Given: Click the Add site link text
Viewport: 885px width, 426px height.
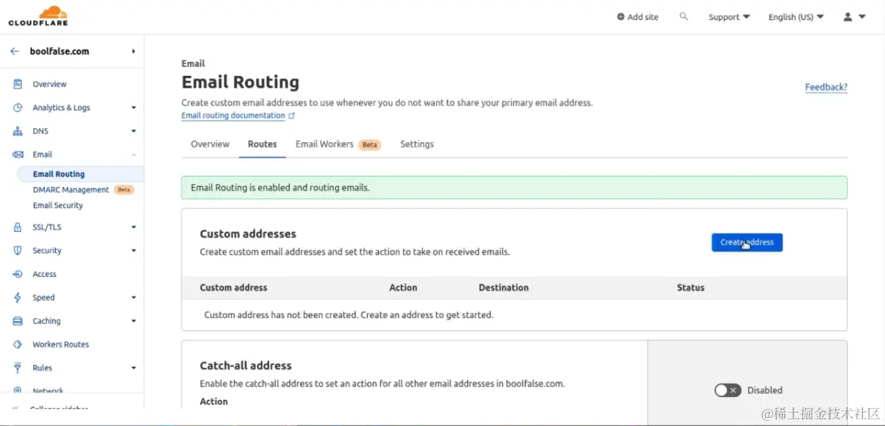Looking at the screenshot, I should (643, 17).
